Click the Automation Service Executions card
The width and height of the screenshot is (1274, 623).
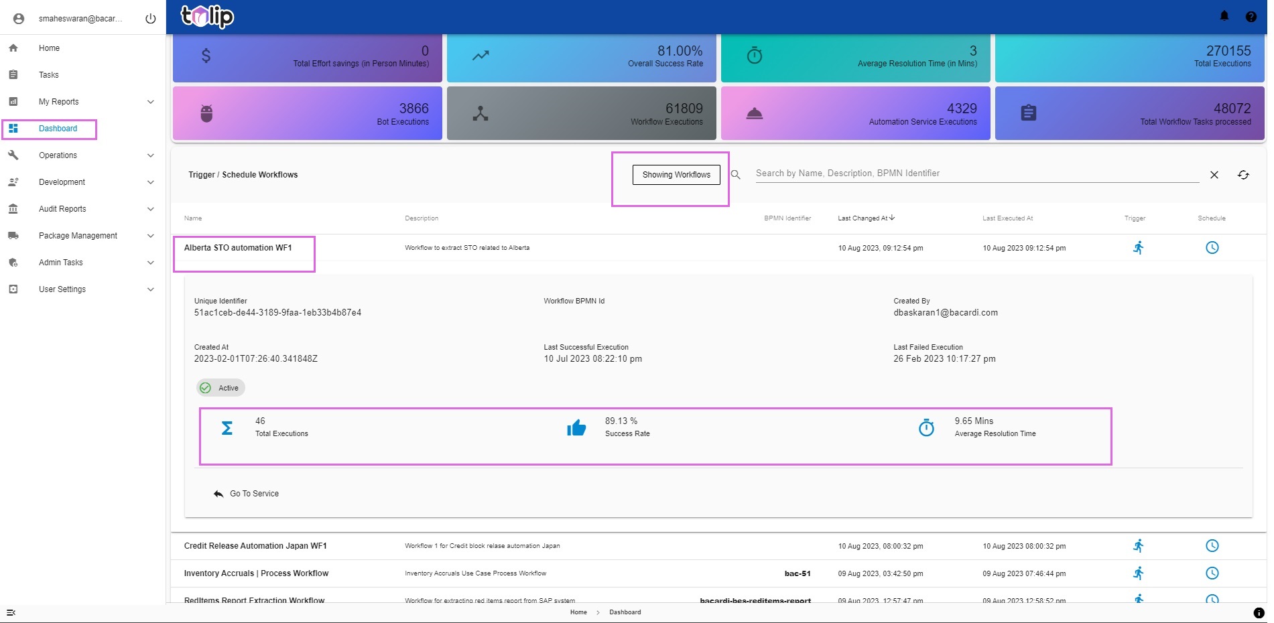(x=856, y=113)
